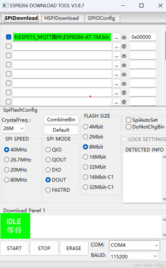Click the ERASE button
Screen dimensions: 166x268
74,248
